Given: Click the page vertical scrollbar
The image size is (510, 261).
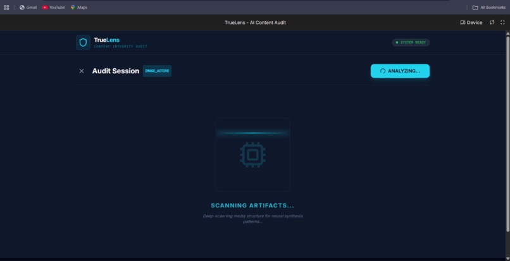Looking at the screenshot, I should (x=507, y=134).
